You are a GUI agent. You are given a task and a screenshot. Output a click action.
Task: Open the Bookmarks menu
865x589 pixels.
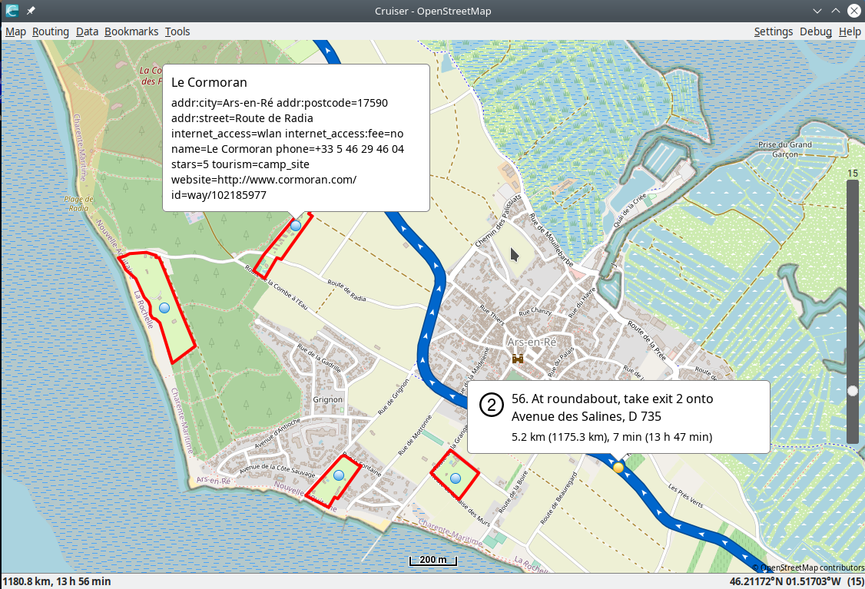coord(131,31)
